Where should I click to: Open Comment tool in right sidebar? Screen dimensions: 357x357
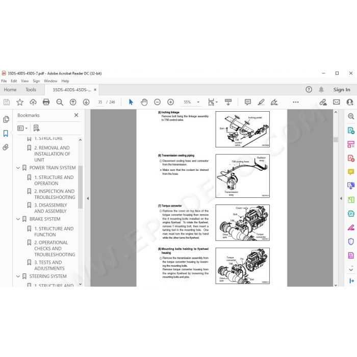pyautogui.click(x=351, y=172)
